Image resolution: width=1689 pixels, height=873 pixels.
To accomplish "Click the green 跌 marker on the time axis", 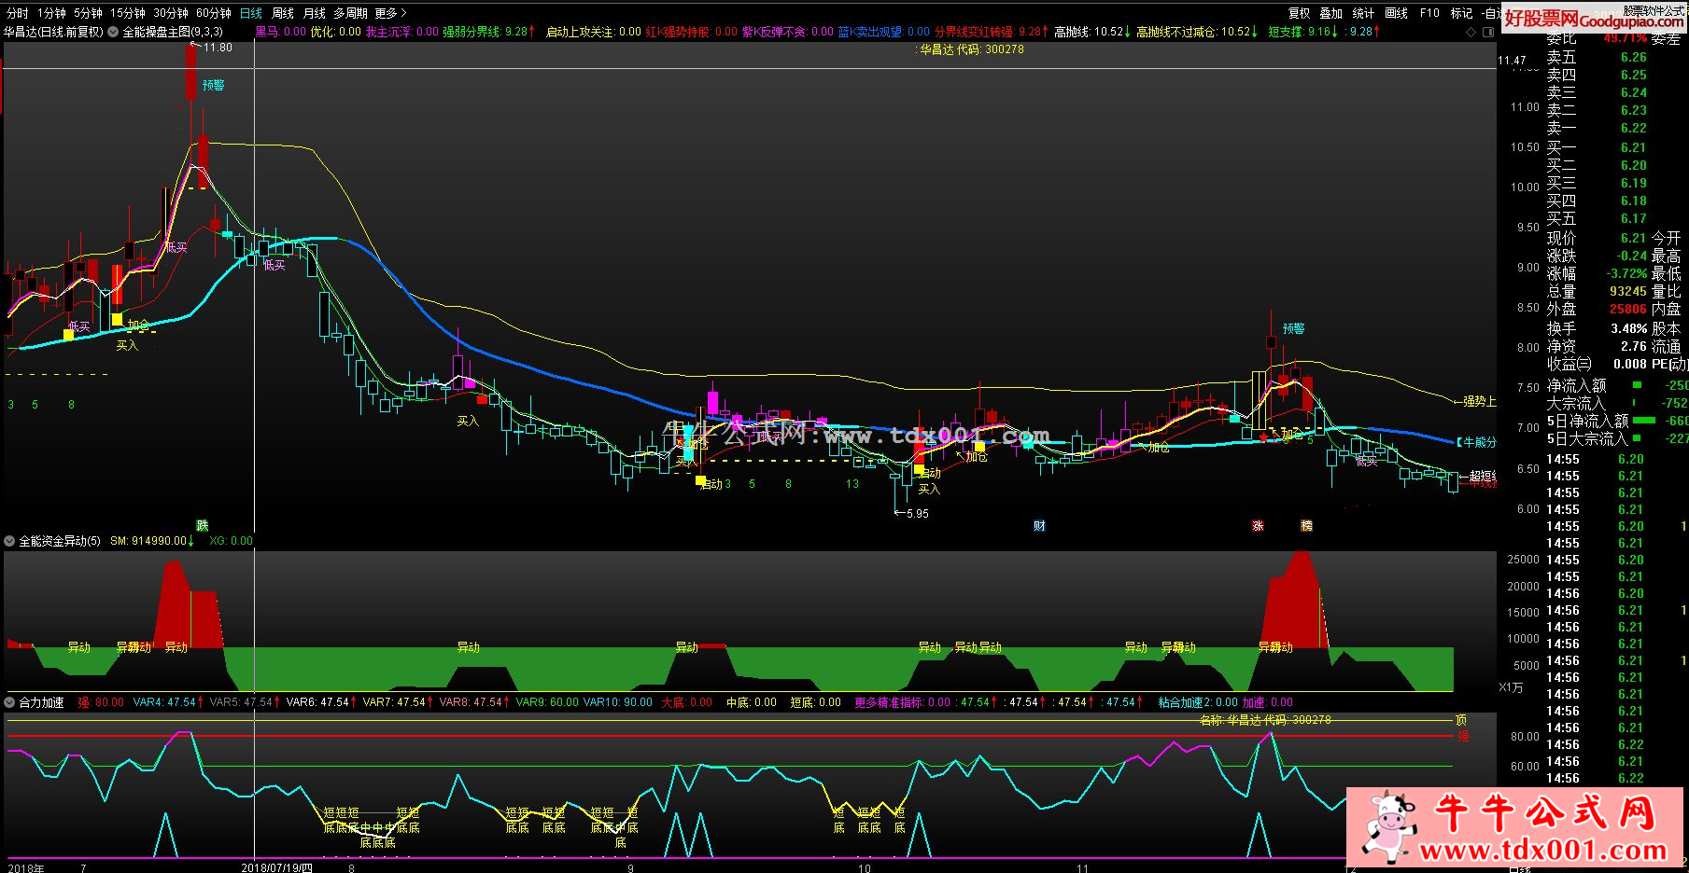I will tap(202, 526).
